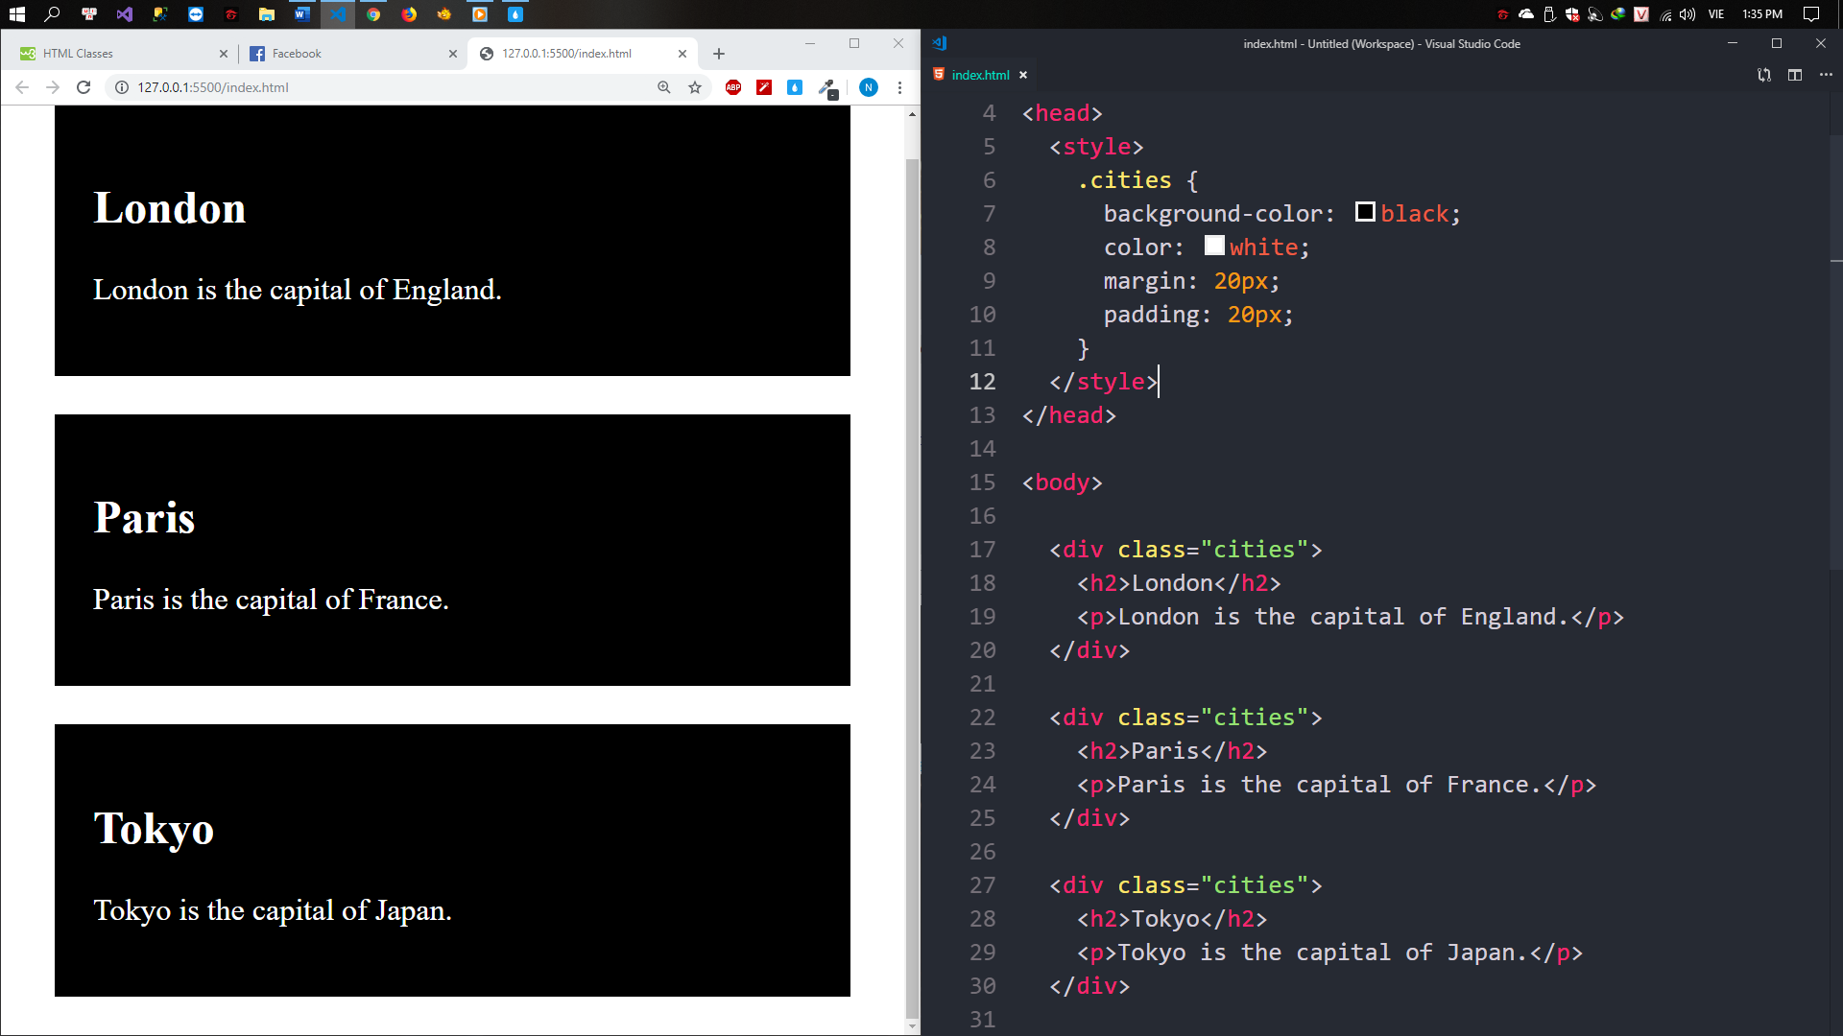The width and height of the screenshot is (1843, 1036).
Task: Click the black color swatch in CSS
Action: 1365,212
